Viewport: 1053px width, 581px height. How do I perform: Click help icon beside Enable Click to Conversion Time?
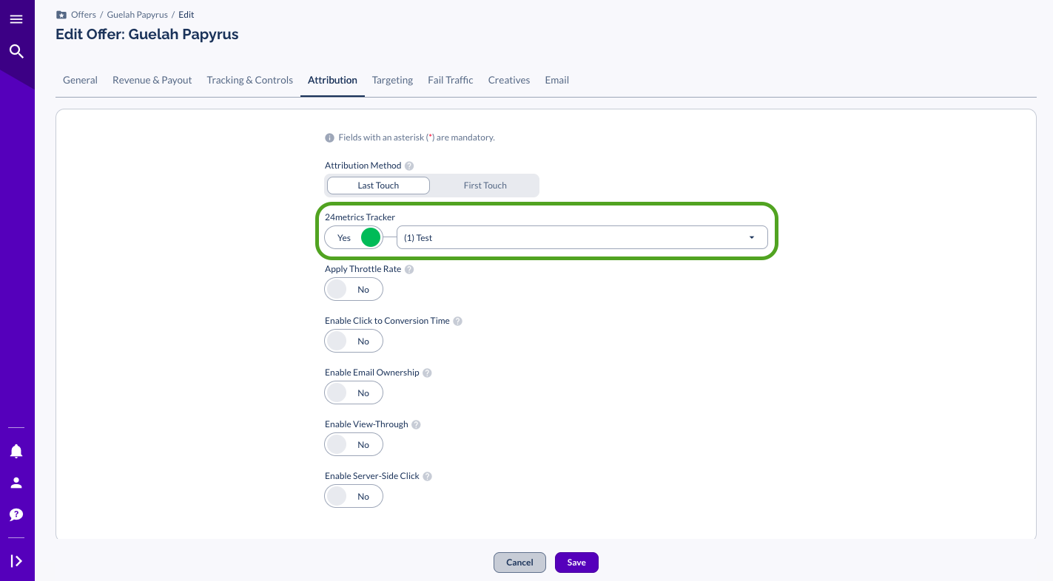click(457, 321)
